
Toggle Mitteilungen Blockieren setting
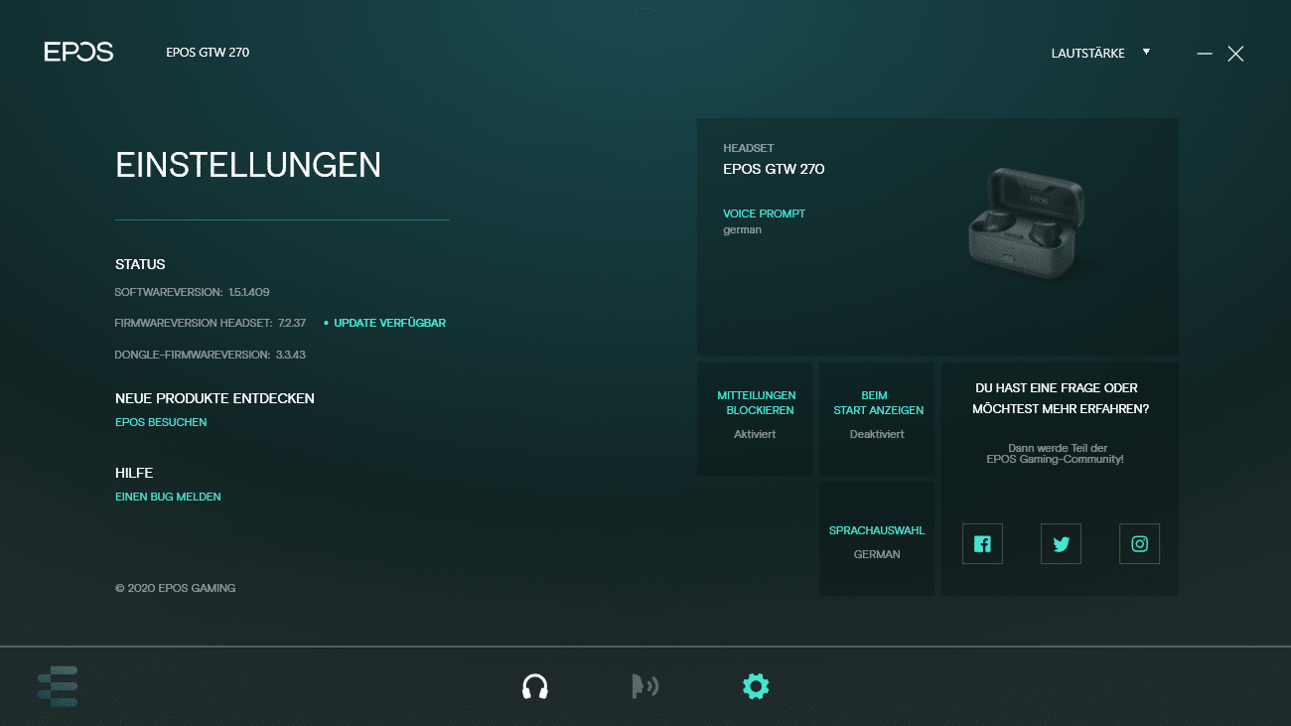[756, 418]
